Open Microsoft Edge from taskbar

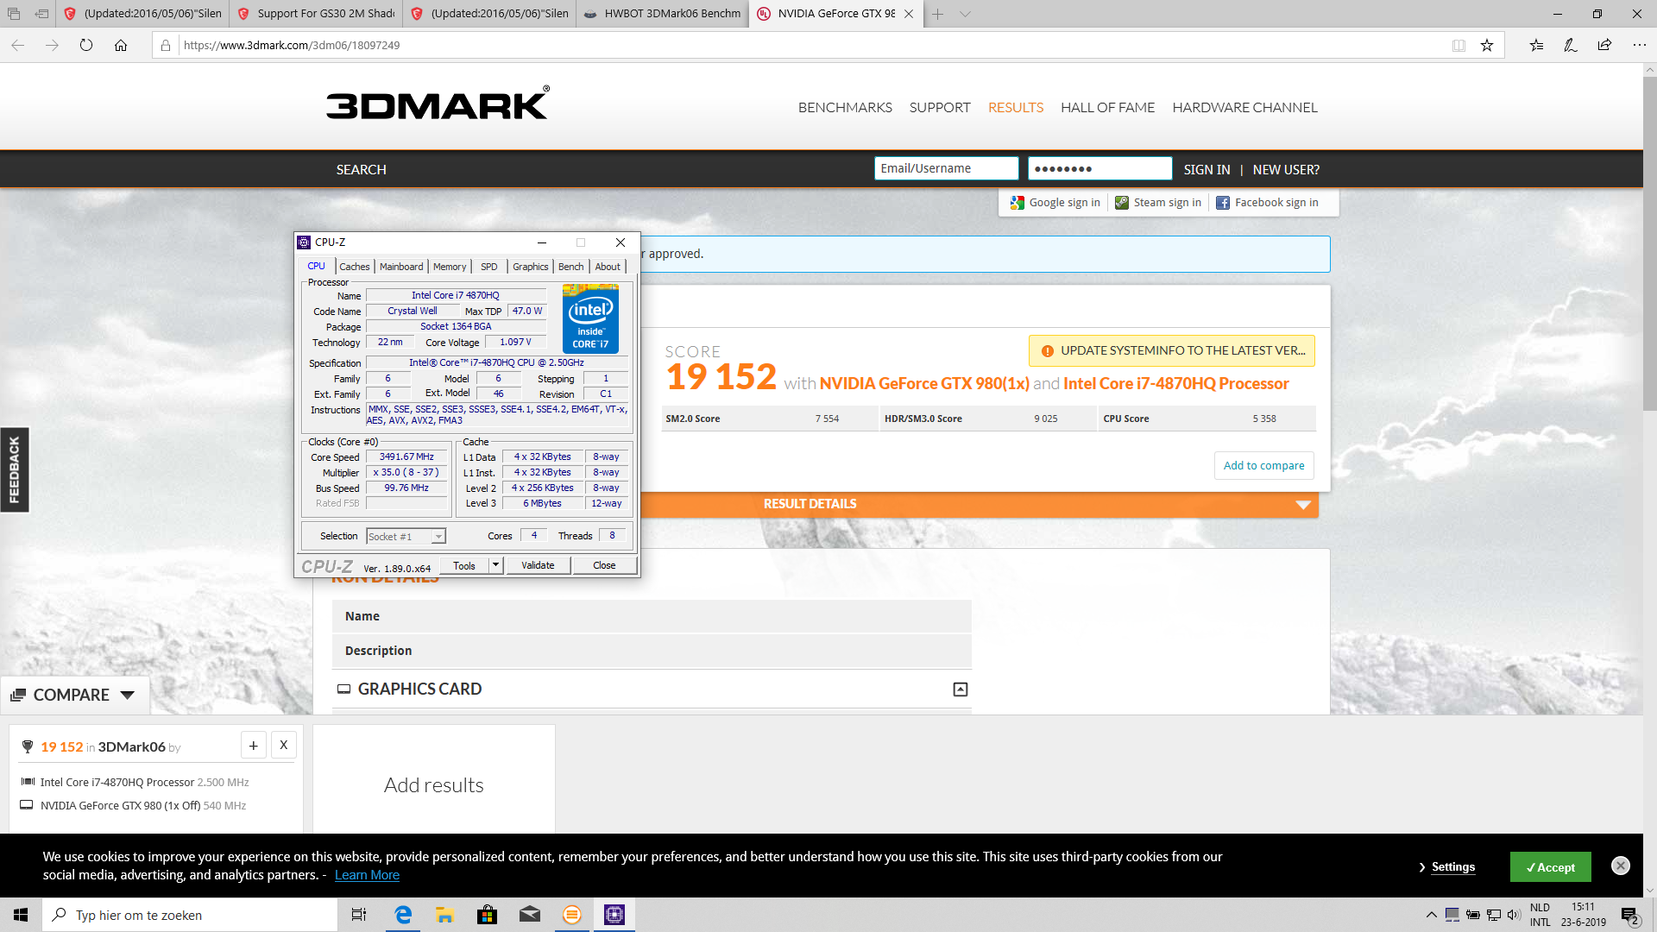coord(403,915)
